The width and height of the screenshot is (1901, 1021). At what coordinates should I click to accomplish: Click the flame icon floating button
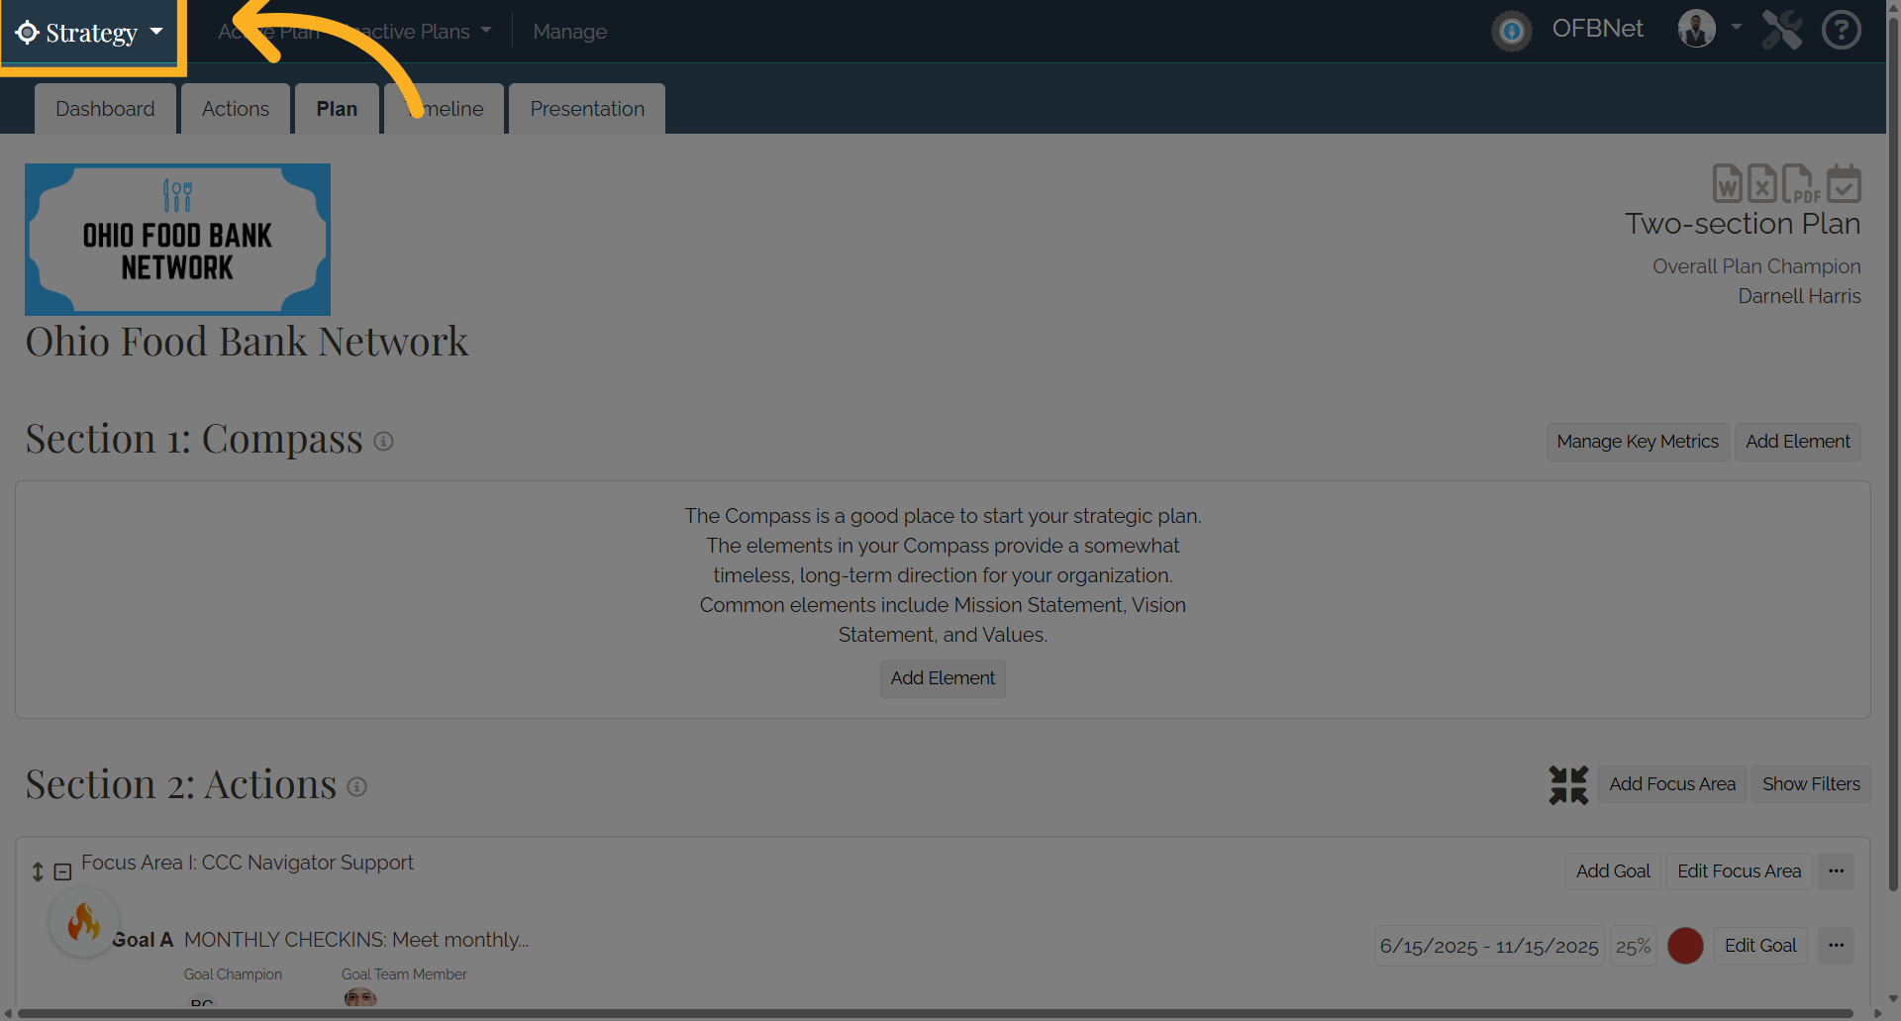[x=84, y=922]
